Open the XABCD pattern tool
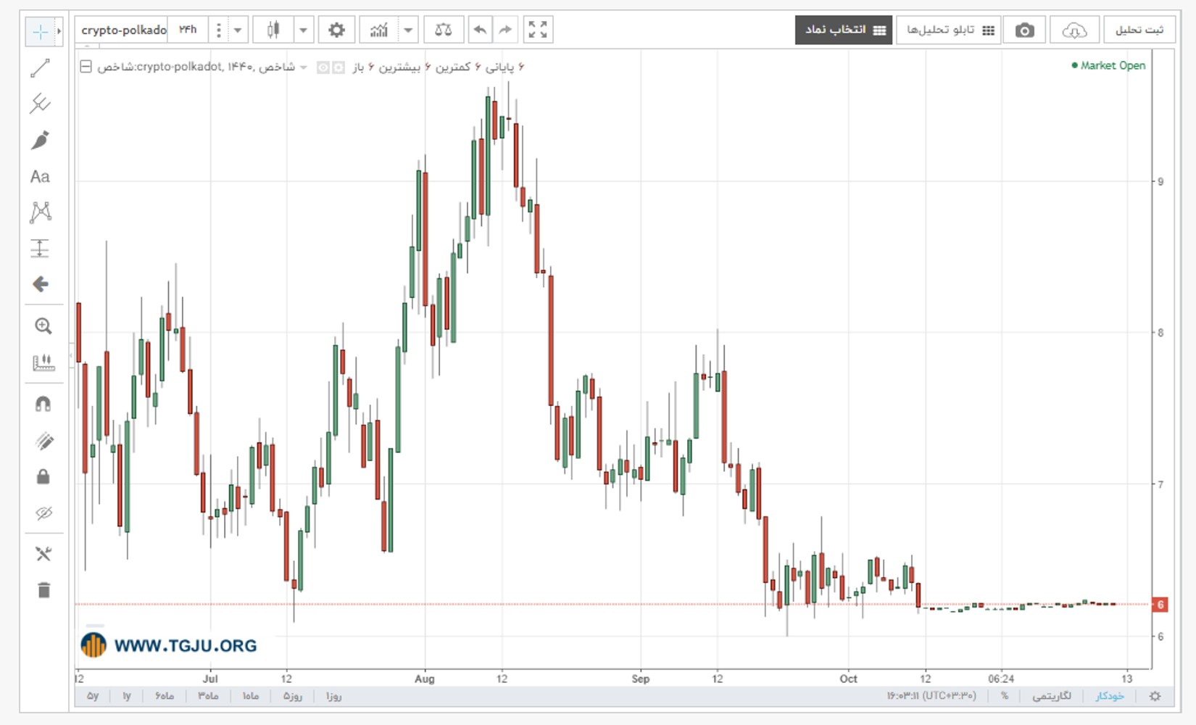Screen dimensions: 1196x725 tap(41, 212)
